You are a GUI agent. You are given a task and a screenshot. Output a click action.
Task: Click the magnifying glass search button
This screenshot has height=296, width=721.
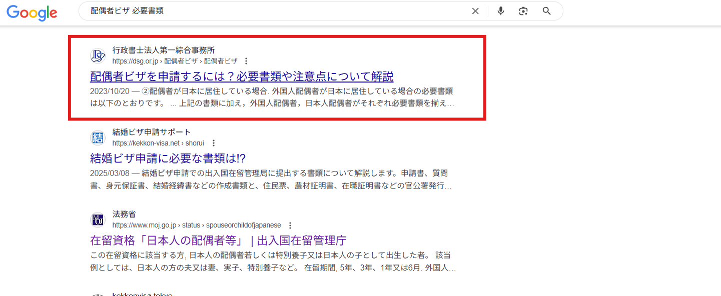(546, 11)
